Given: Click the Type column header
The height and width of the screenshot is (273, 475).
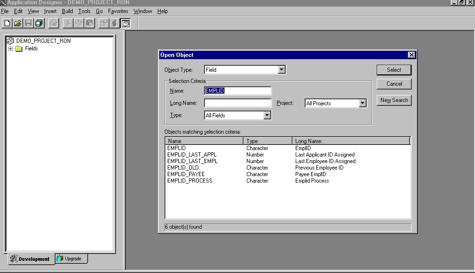Looking at the screenshot, I should coord(267,141).
